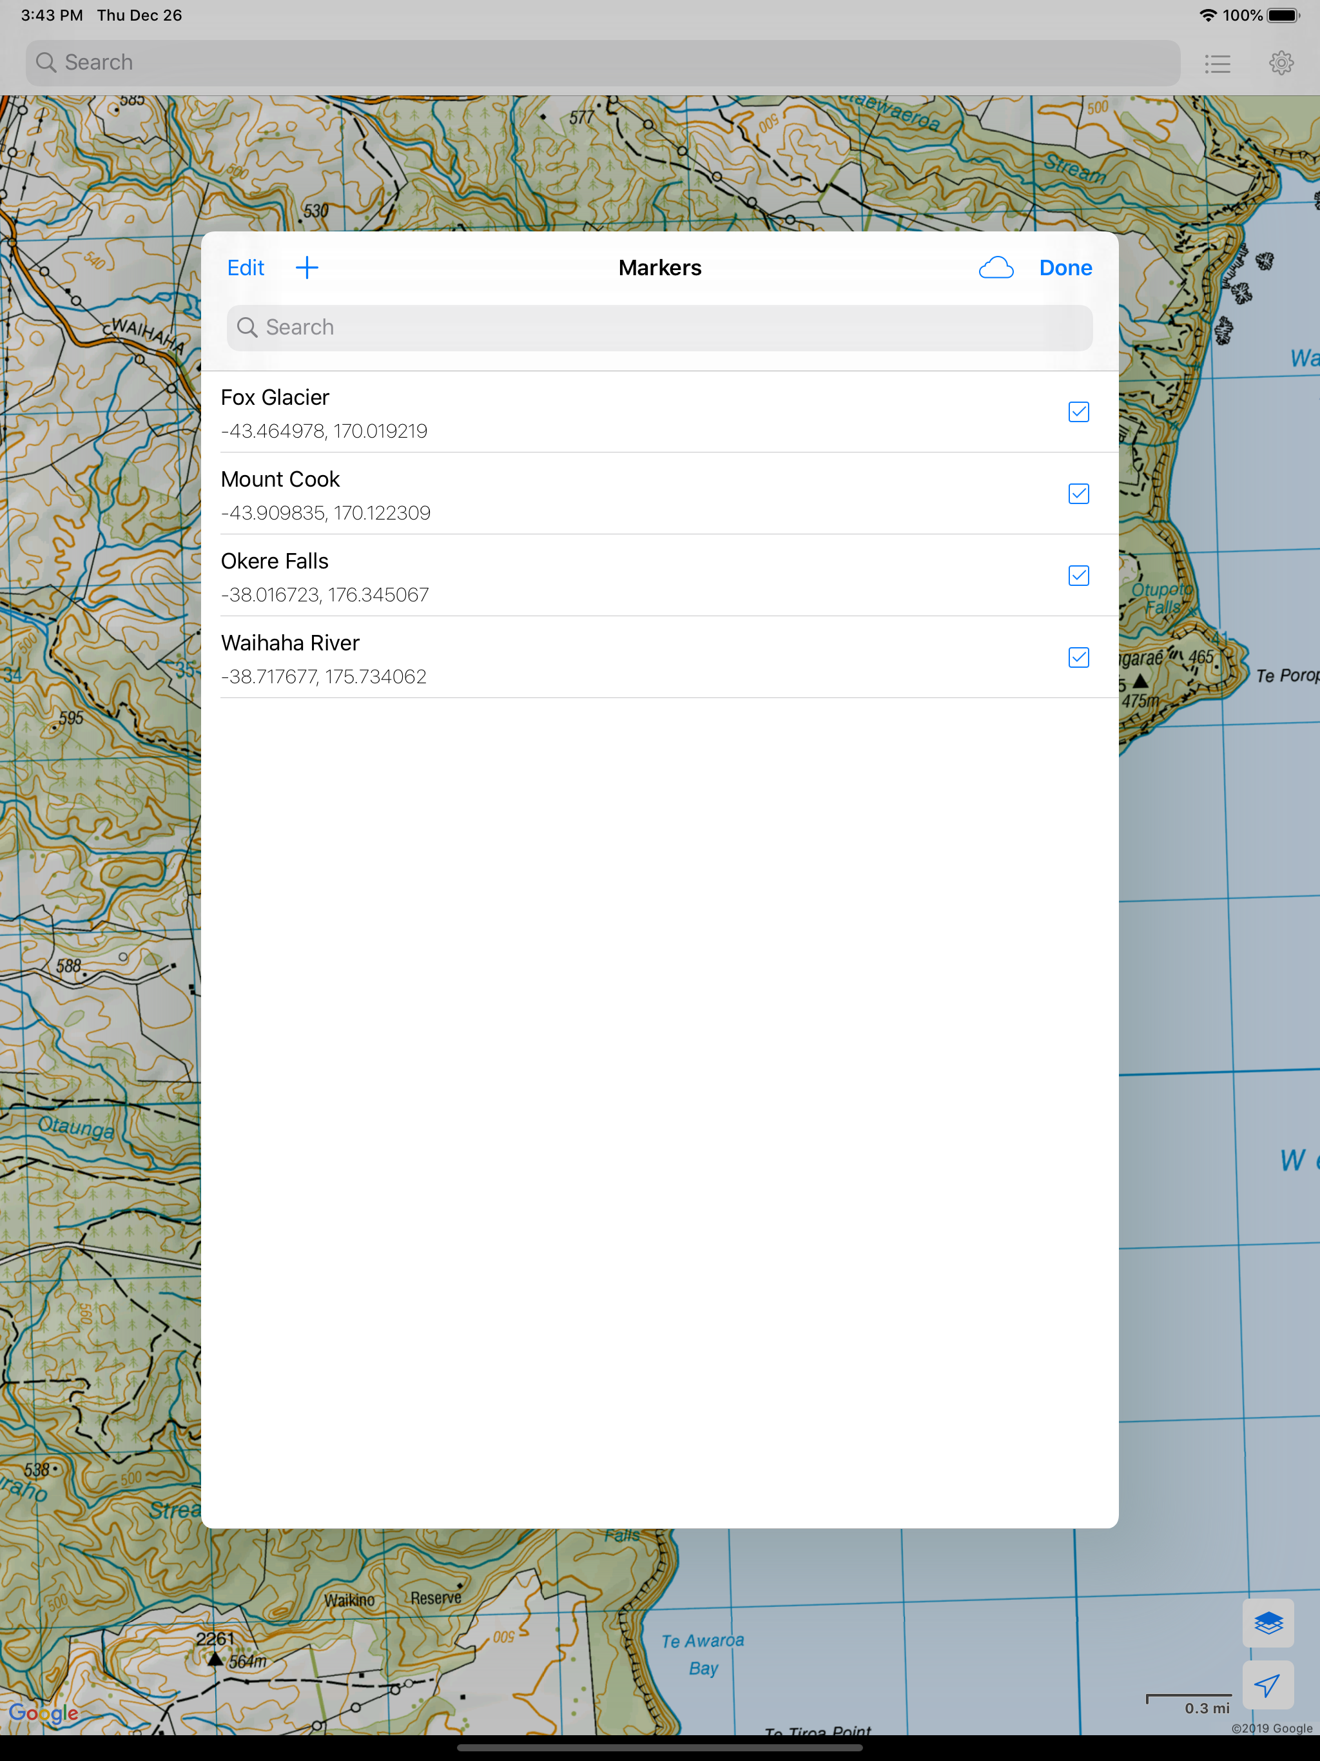The height and width of the screenshot is (1761, 1320).
Task: Open map layers button
Action: pos(1267,1622)
